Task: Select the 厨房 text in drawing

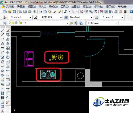Action: (x=57, y=57)
